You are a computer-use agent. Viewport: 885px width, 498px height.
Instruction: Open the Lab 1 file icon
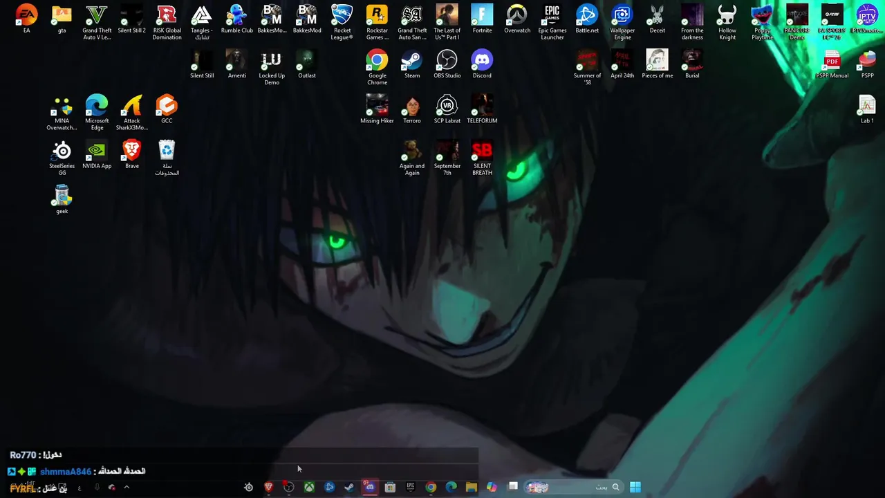tap(867, 109)
